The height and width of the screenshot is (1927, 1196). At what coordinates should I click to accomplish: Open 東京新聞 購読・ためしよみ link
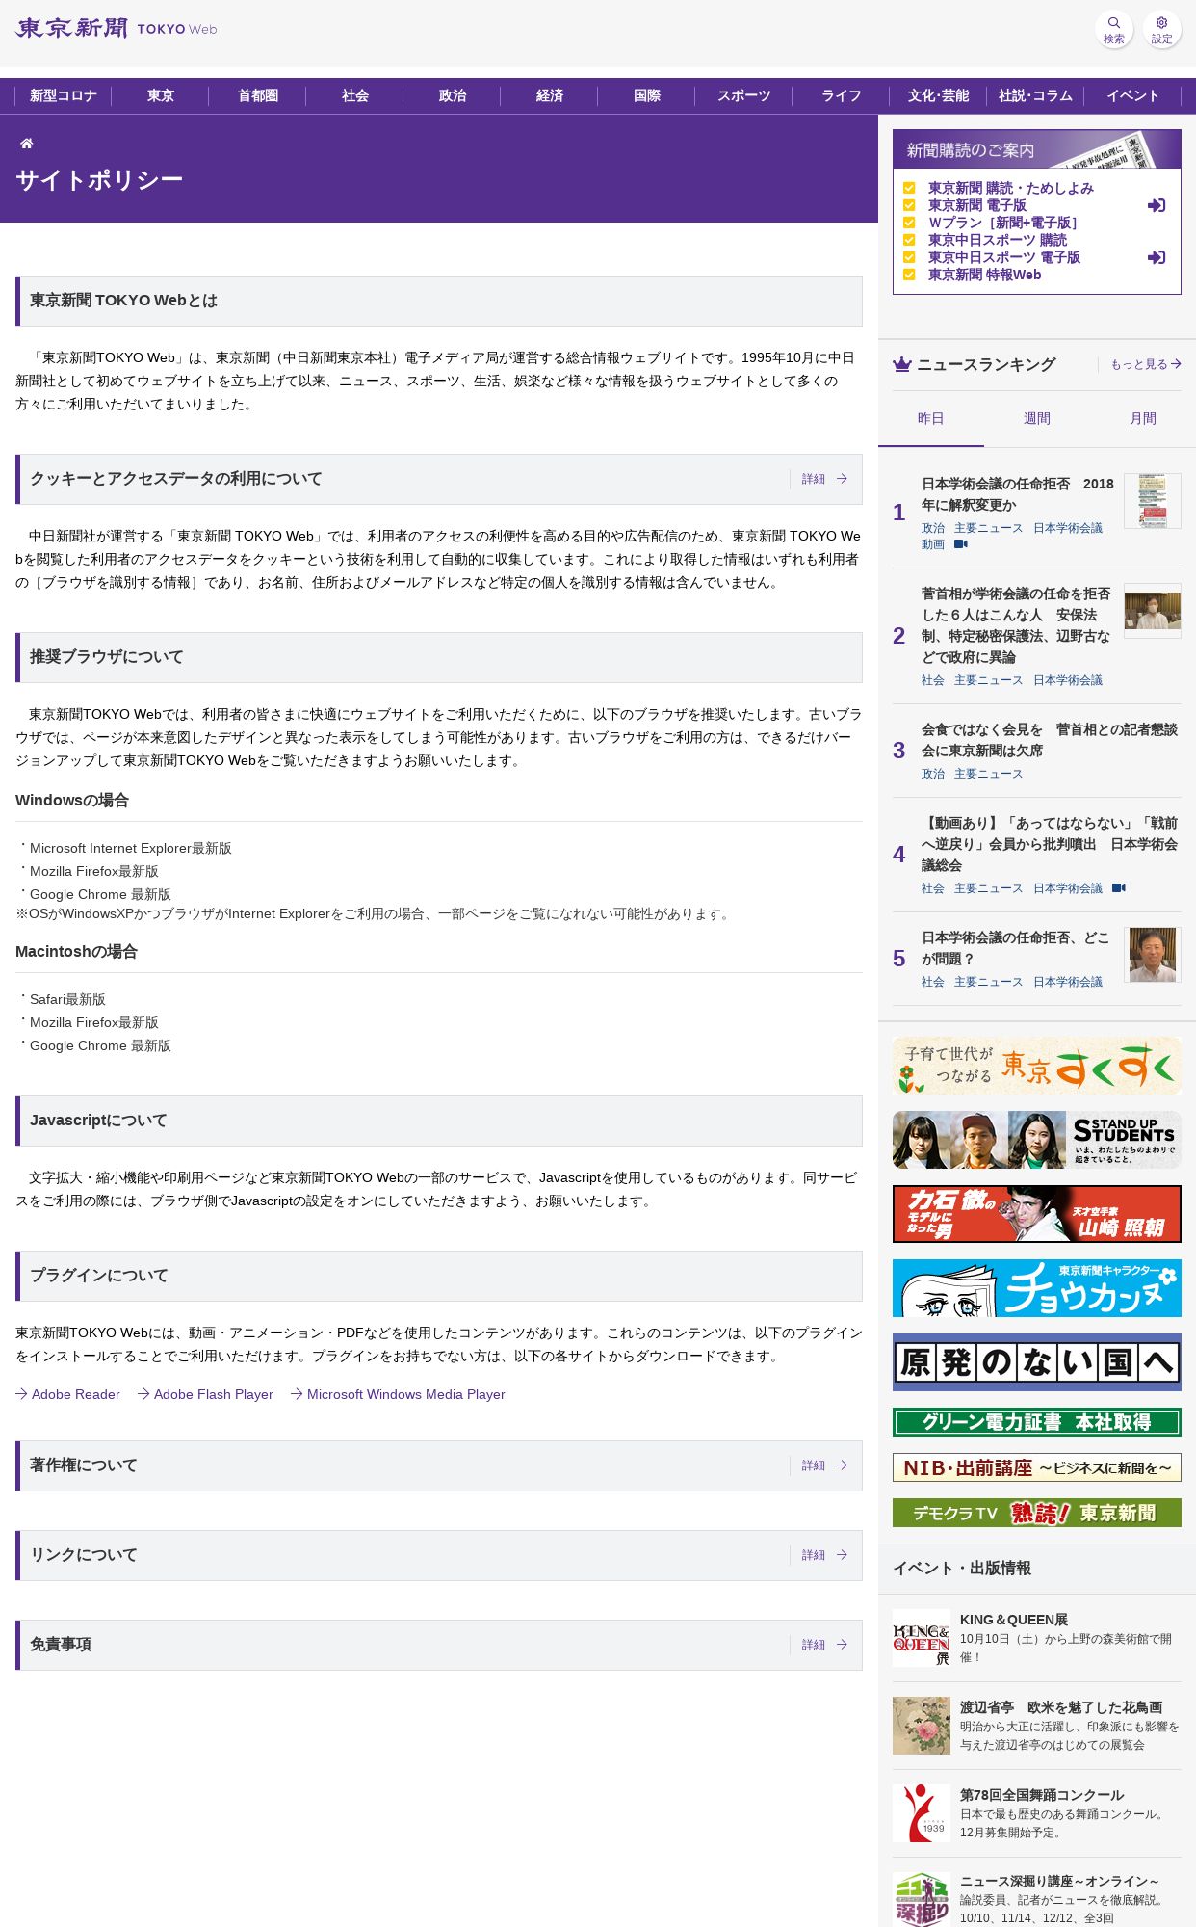pos(1011,188)
